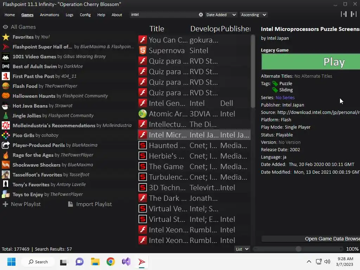Click the collapse right sidebar icon

point(354,14)
